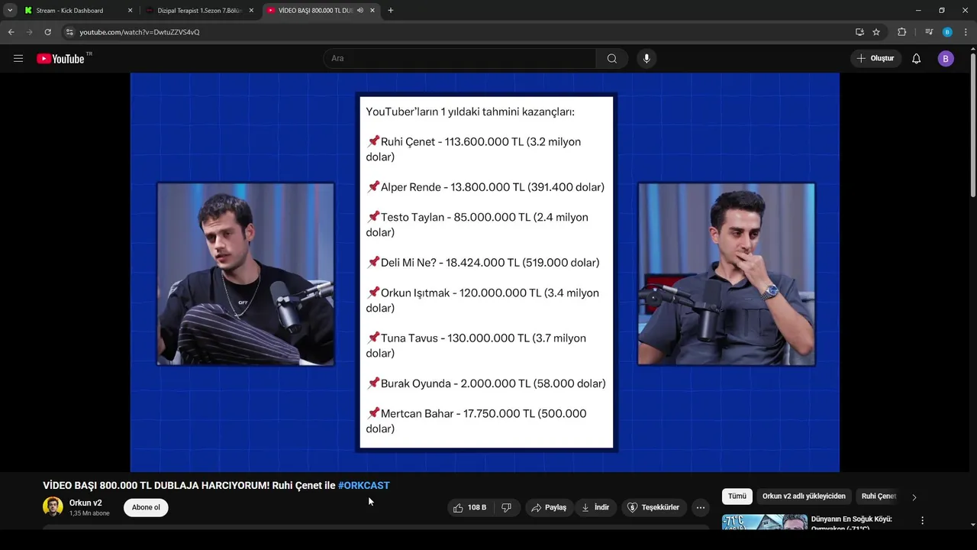Open the Chrome three-dot menu
977x550 pixels.
click(966, 32)
